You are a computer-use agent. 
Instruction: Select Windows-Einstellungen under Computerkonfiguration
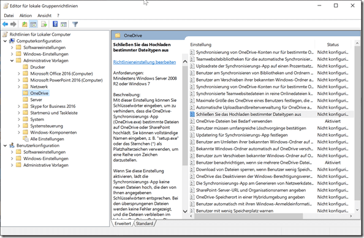[46, 54]
